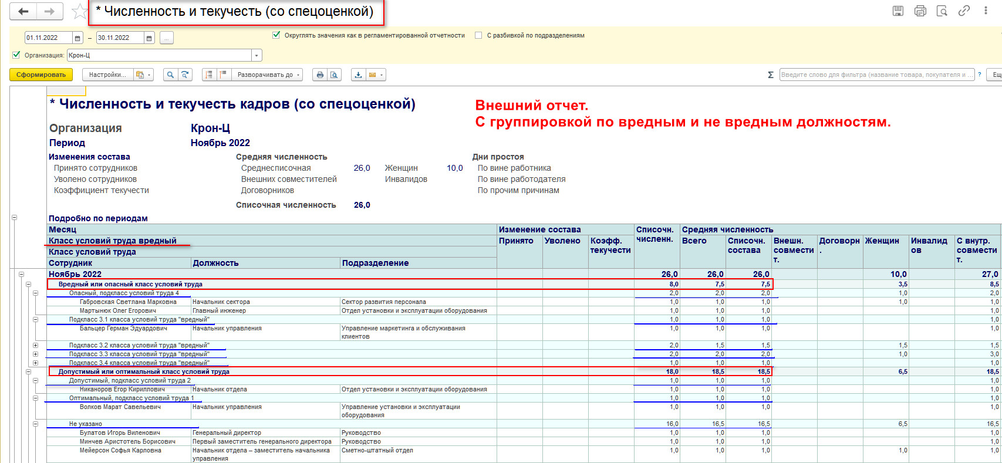Collapse 'Оптимальный, подкласс условий труда 1'

pyautogui.click(x=35, y=398)
